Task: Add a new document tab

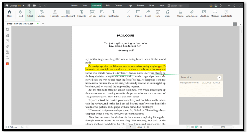Action: point(43,24)
